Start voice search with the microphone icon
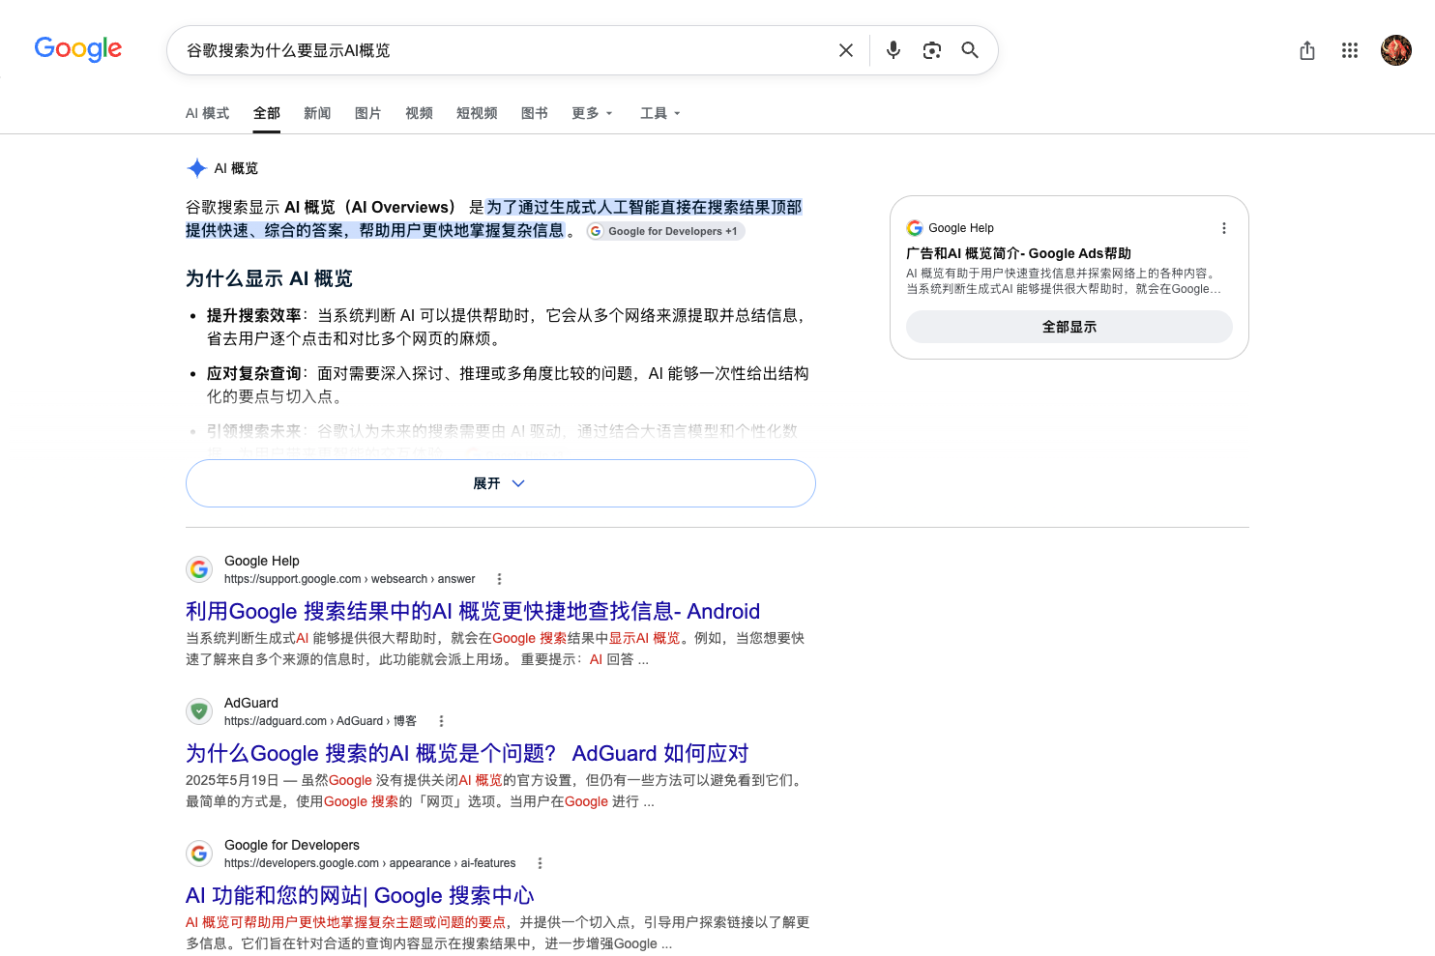This screenshot has width=1435, height=956. (893, 50)
